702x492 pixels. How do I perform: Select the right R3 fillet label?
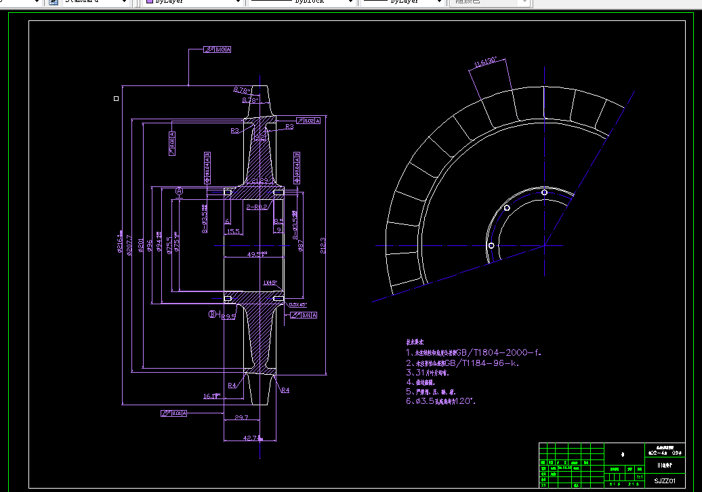[289, 127]
